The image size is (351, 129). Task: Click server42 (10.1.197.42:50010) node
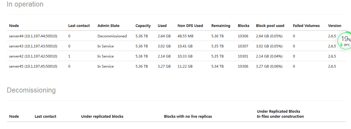point(33,56)
